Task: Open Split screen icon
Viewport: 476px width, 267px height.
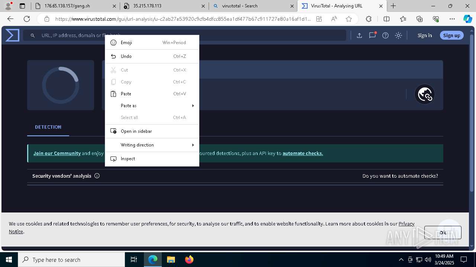Action: tap(386, 19)
